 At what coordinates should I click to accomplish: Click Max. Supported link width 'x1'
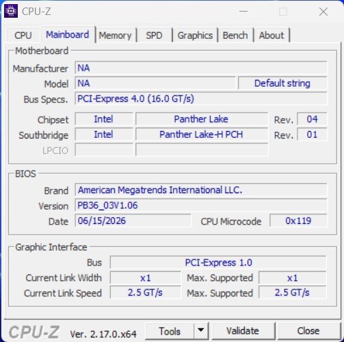[x=293, y=278]
